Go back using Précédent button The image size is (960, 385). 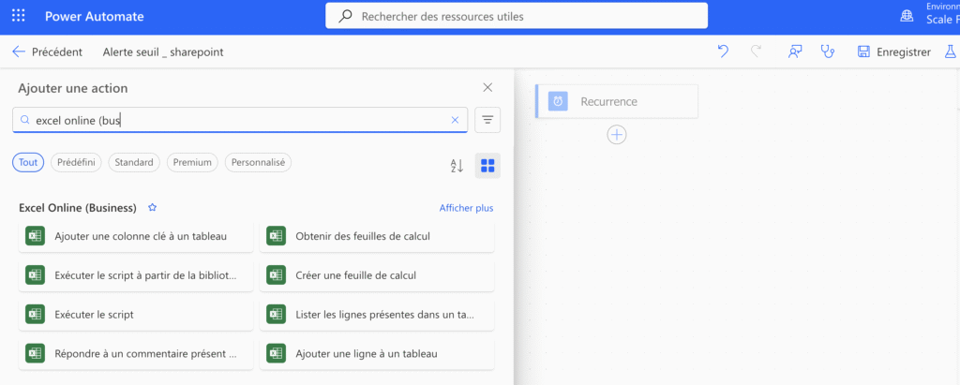47,52
